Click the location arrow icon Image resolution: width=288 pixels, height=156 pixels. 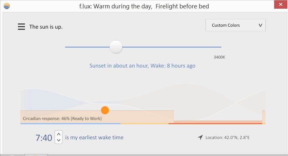(200, 137)
